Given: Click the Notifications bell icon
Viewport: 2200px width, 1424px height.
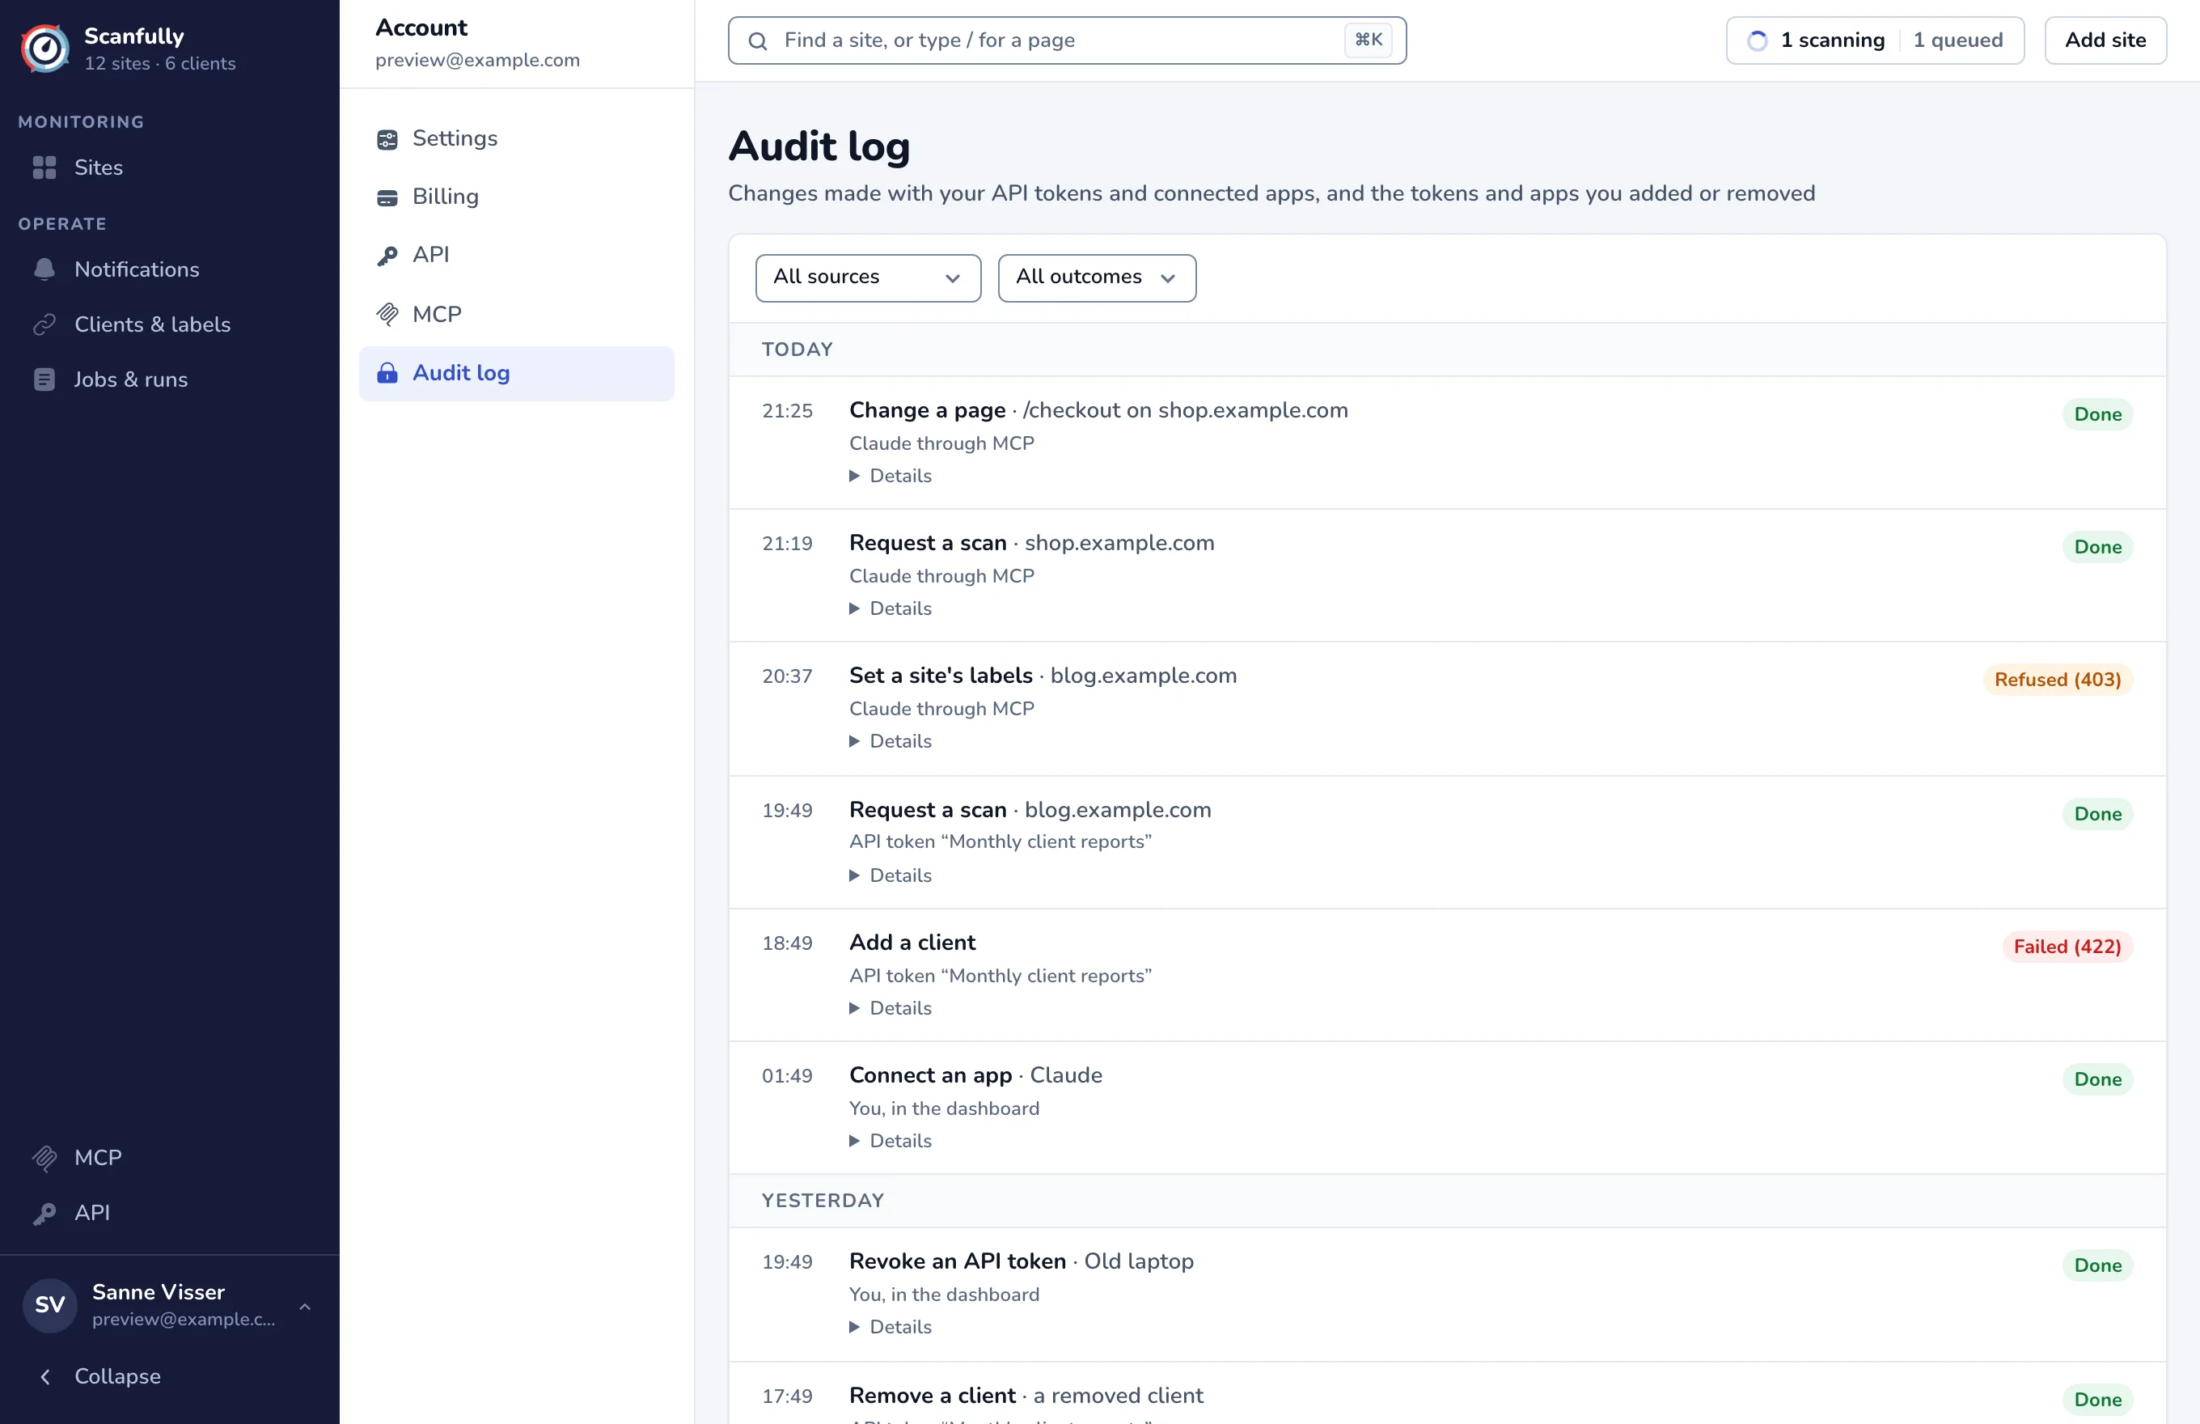Looking at the screenshot, I should 44,269.
